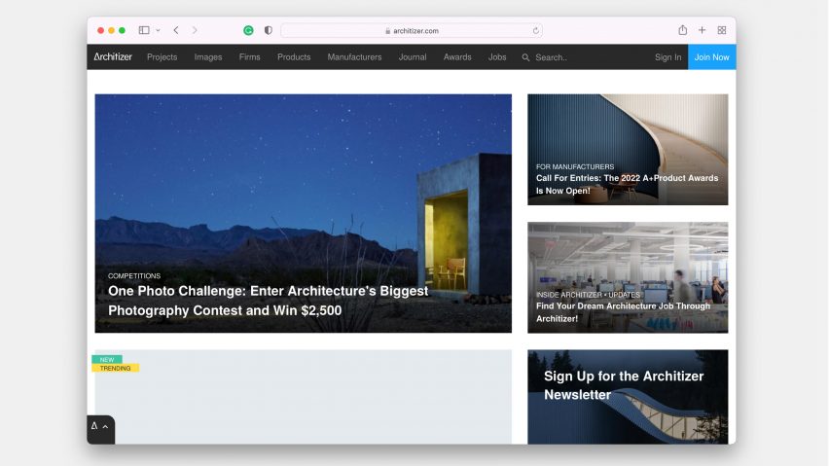
Task: Open the Share icon in Safari
Action: (682, 30)
